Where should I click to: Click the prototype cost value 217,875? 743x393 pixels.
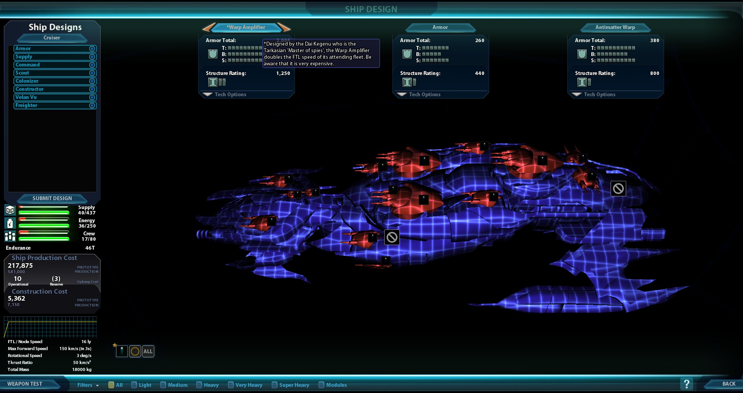tap(21, 265)
